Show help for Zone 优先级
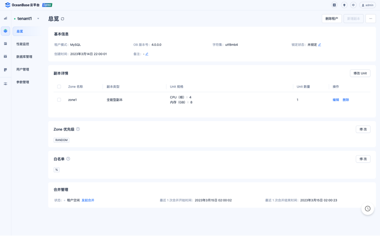This screenshot has height=236, width=380. tap(78, 129)
